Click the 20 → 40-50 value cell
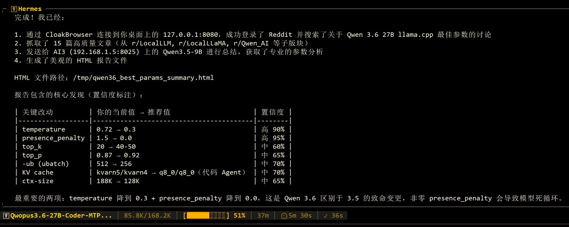569x227 pixels. 116,147
